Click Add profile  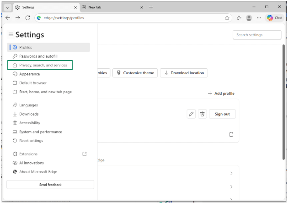coord(221,93)
